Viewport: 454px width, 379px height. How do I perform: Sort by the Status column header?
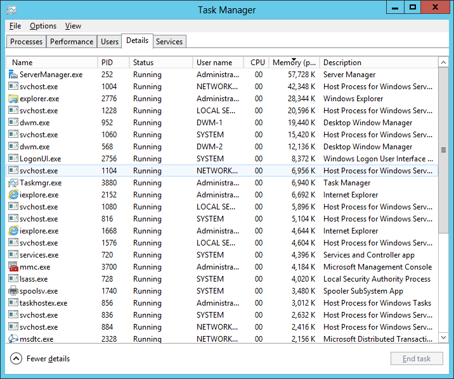[161, 63]
